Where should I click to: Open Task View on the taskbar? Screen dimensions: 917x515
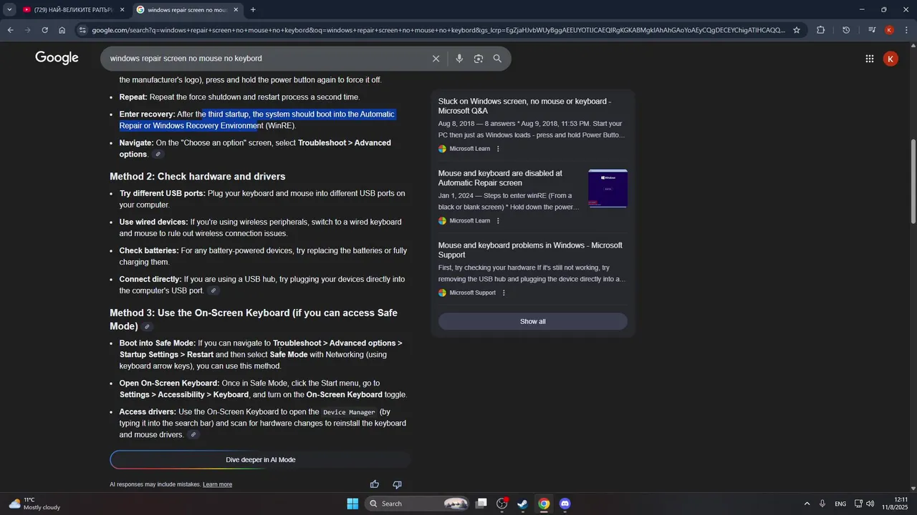click(x=481, y=504)
